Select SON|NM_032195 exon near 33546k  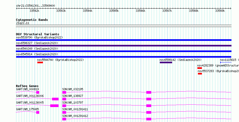[x=149, y=92]
